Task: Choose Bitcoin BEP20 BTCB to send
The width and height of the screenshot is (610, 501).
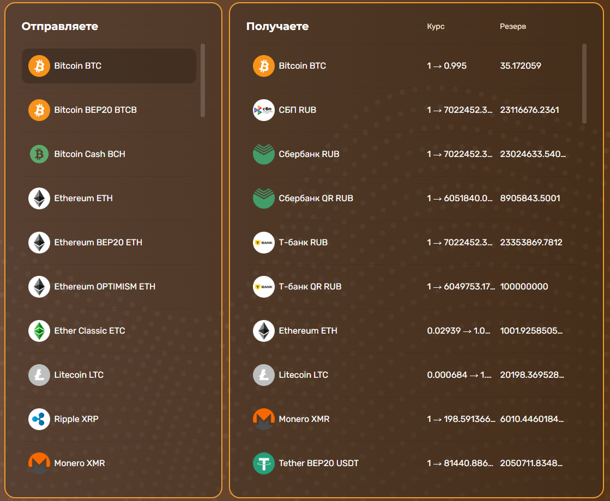Action: [109, 110]
